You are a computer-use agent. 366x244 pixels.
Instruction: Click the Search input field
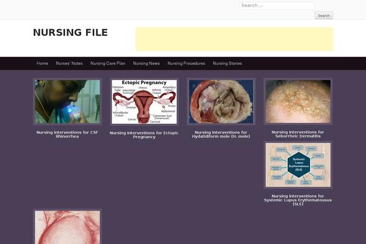(x=277, y=5)
